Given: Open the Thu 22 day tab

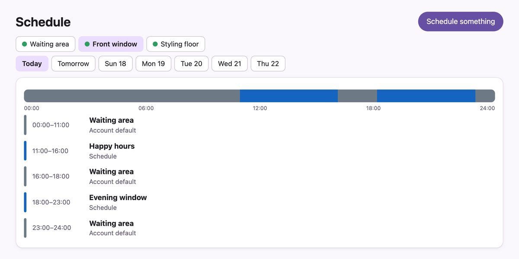Looking at the screenshot, I should [268, 64].
